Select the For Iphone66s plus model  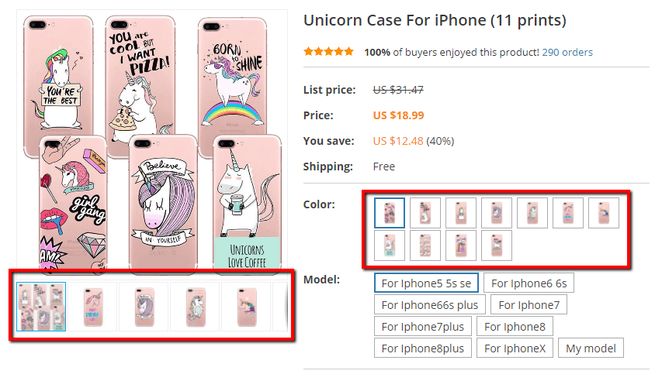[x=431, y=305]
